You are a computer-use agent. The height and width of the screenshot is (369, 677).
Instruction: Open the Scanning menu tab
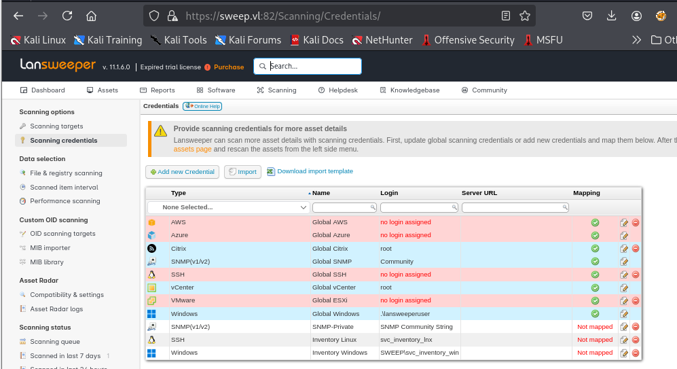[x=277, y=90]
